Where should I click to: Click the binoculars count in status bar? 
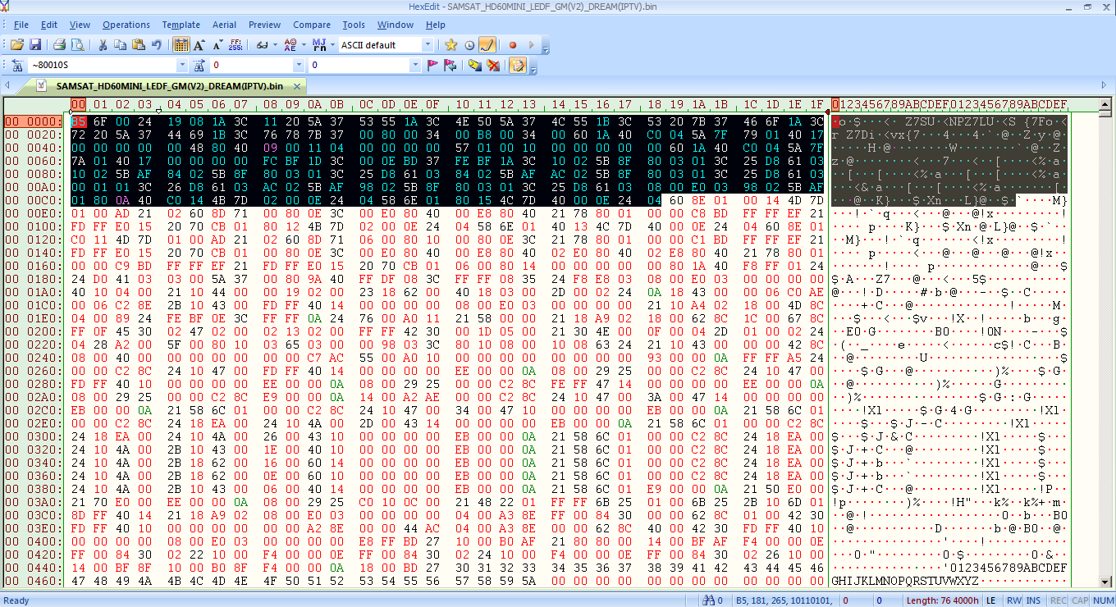coord(714,600)
